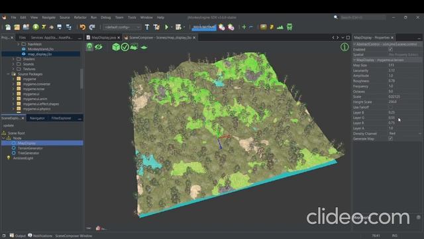This screenshot has width=424, height=239.
Task: Close the MapDisplay Properties tab
Action: pos(392,38)
